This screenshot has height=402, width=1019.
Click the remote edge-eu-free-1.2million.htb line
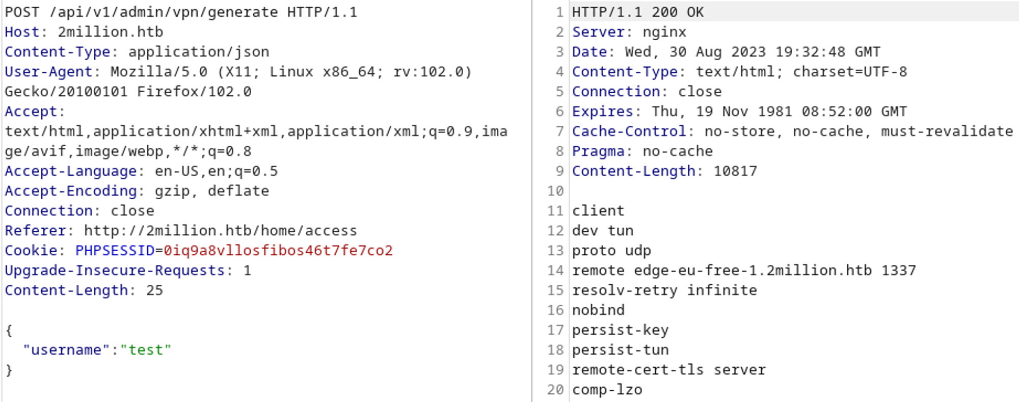pos(743,271)
